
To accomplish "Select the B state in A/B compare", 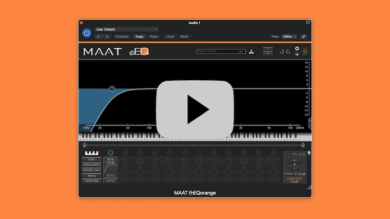I will click(268, 54).
